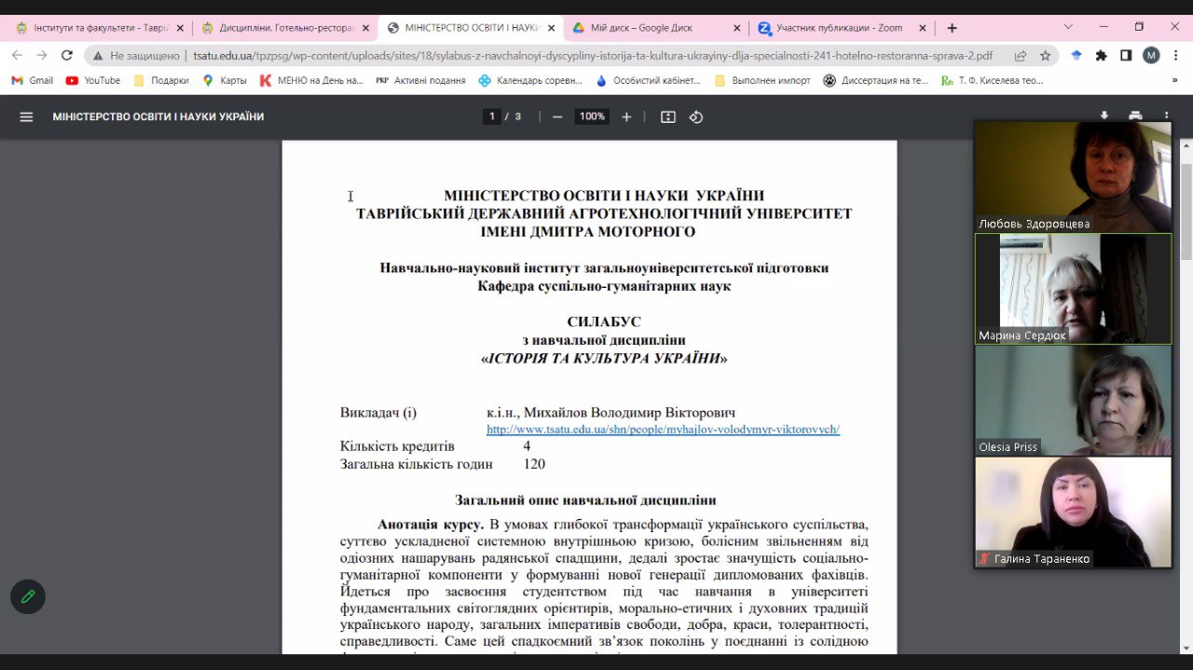Open Выполнен импорт bookmark folder

pos(762,80)
